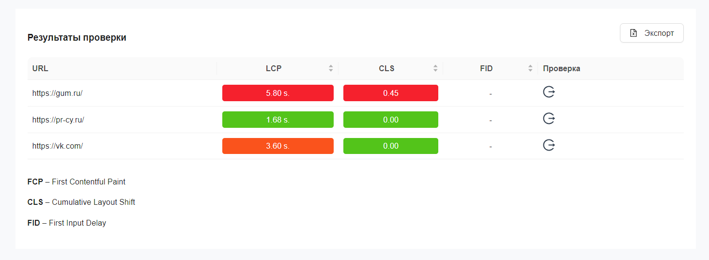The width and height of the screenshot is (709, 260).
Task: Select the URL column header
Action: [x=40, y=68]
